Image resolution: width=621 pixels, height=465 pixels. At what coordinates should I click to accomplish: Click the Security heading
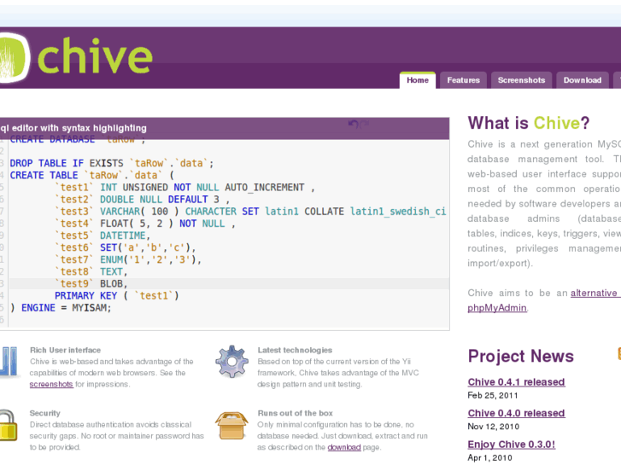click(x=44, y=413)
